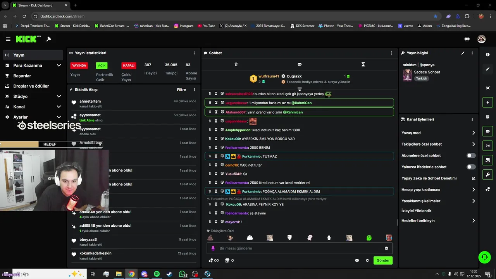The width and height of the screenshot is (496, 279).
Task: Click the speech bubble icon under Sohbet
Action: click(x=300, y=64)
